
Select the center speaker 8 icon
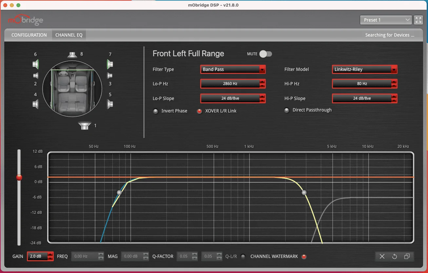click(x=72, y=55)
